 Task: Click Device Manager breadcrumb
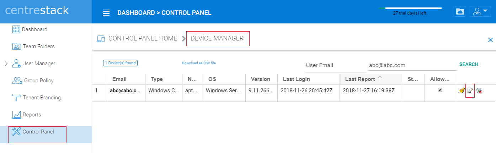coord(217,38)
